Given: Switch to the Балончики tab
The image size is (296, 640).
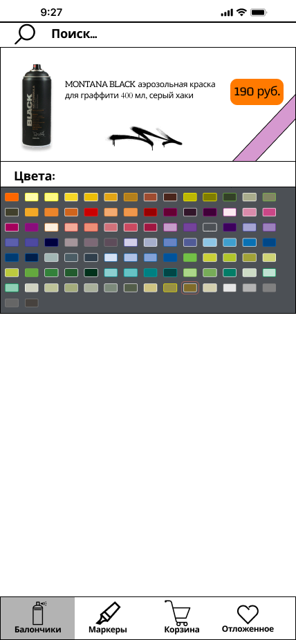Looking at the screenshot, I should pos(37,618).
